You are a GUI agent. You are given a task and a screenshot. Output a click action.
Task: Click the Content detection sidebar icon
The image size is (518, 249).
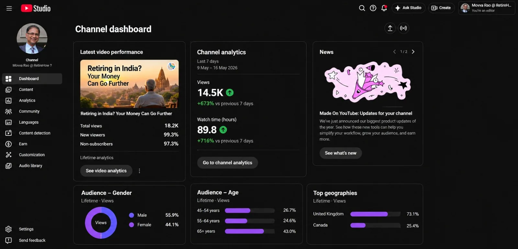point(9,133)
